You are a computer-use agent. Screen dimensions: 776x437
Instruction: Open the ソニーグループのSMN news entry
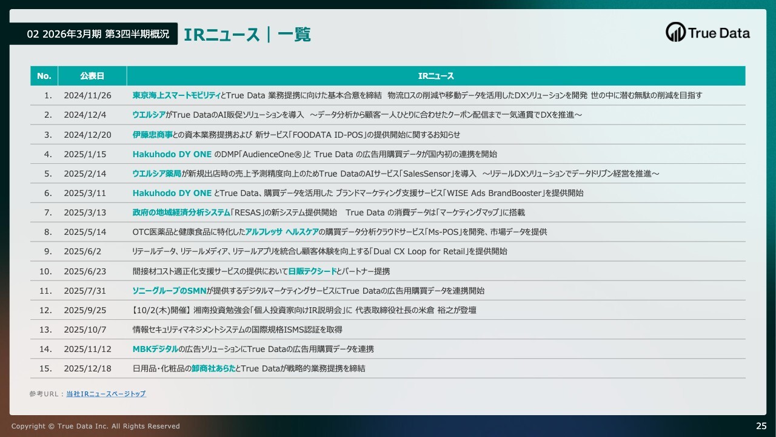click(x=169, y=291)
